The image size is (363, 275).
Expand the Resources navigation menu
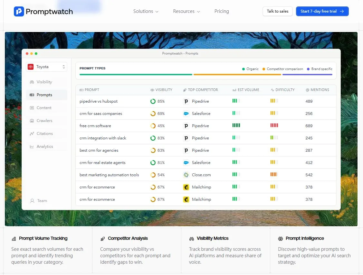click(186, 11)
